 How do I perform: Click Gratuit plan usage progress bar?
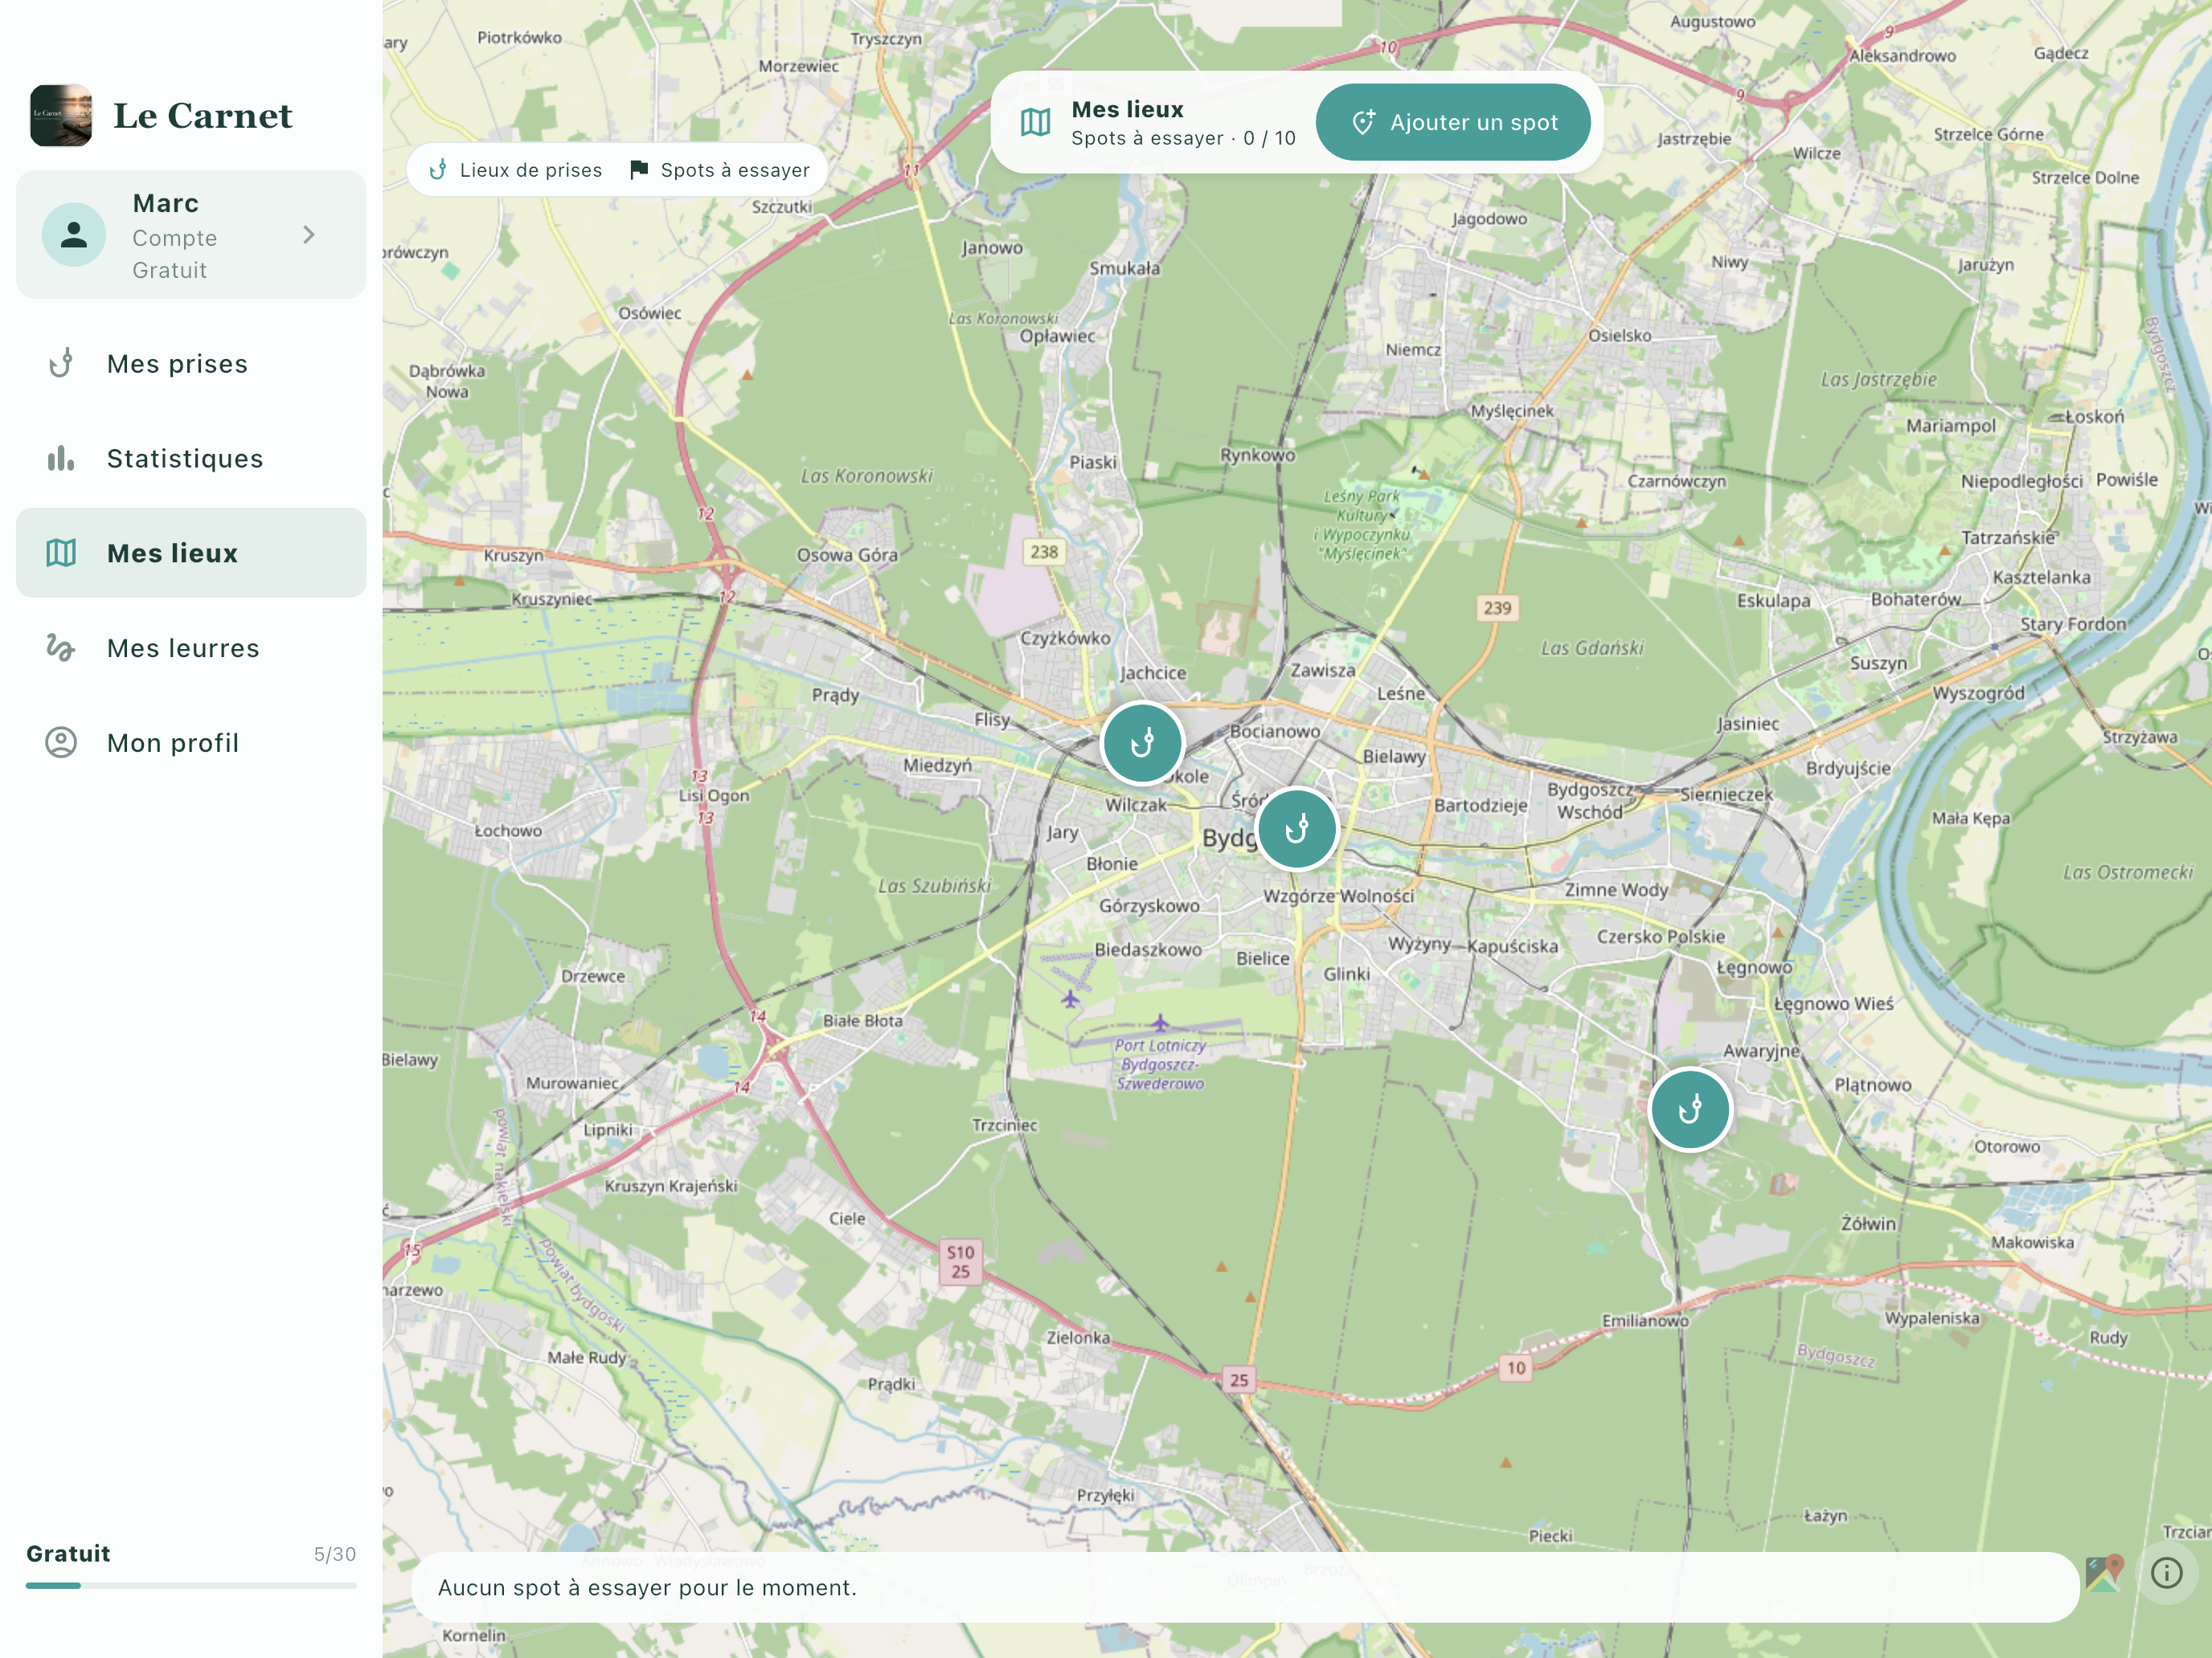click(x=191, y=1585)
